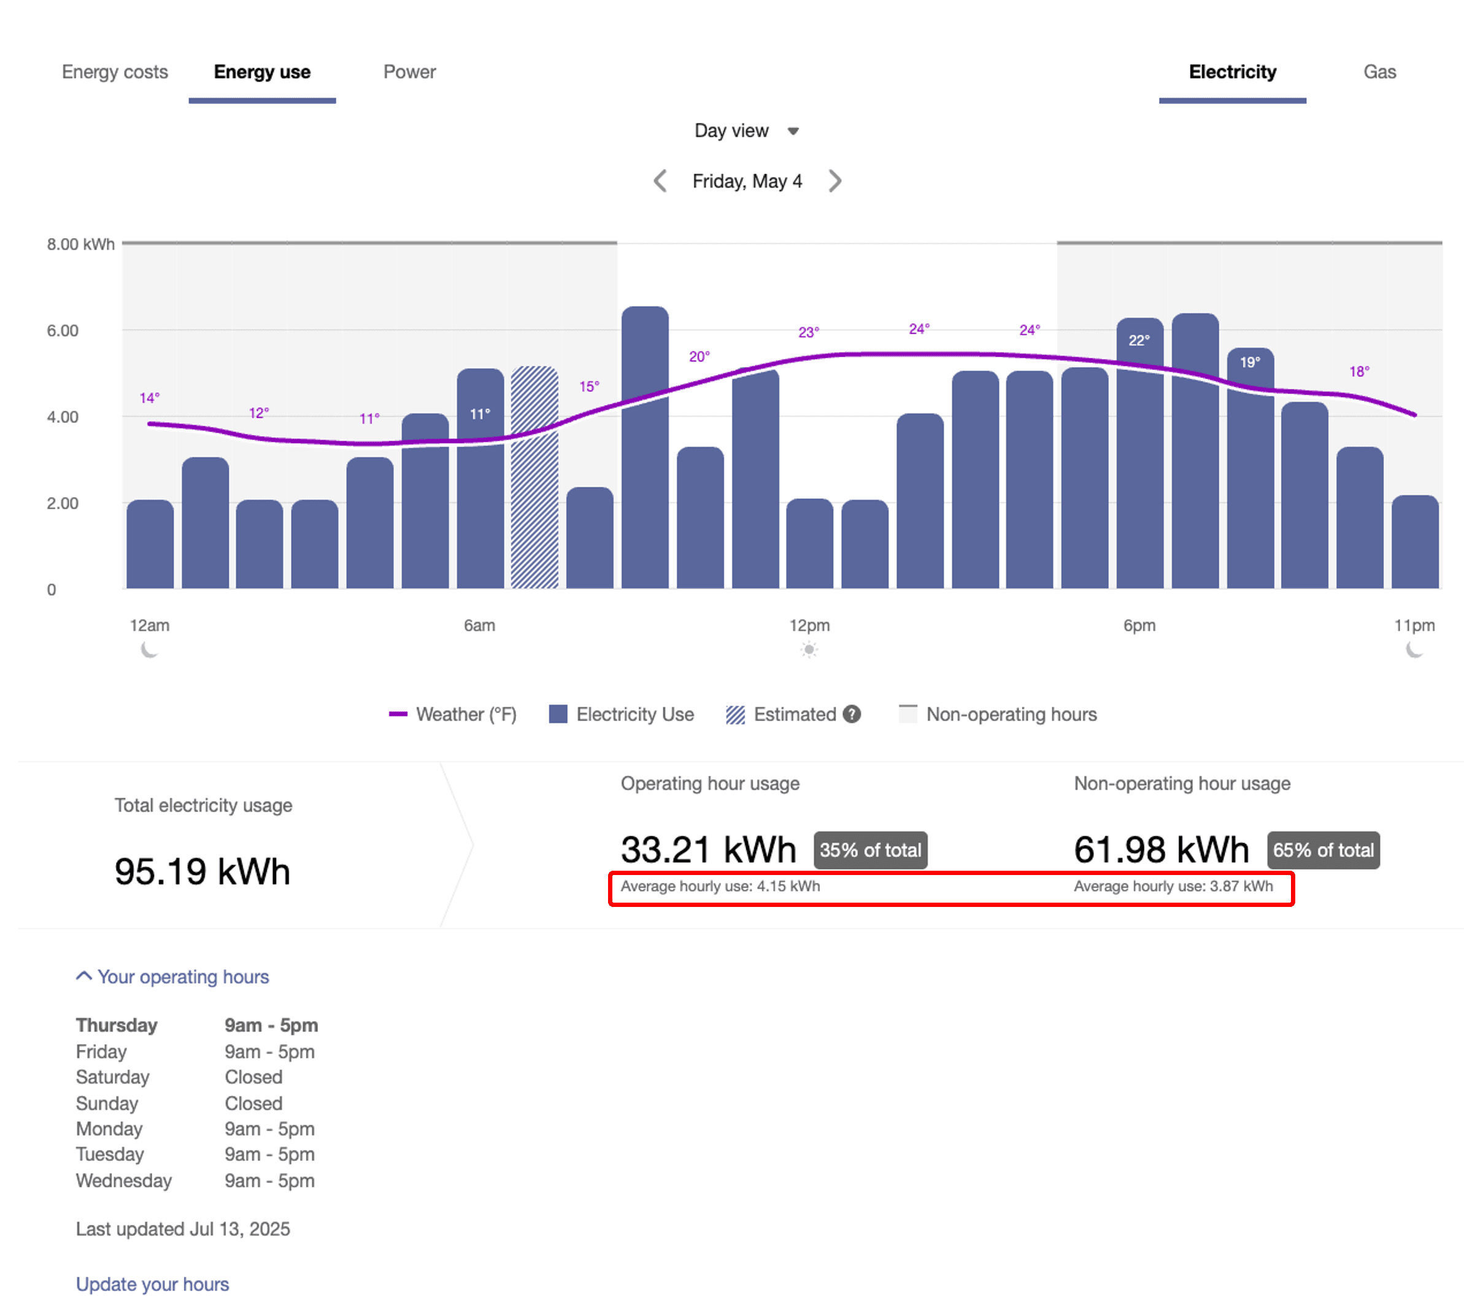Click the Update your hours link
The image size is (1464, 1315).
click(152, 1284)
